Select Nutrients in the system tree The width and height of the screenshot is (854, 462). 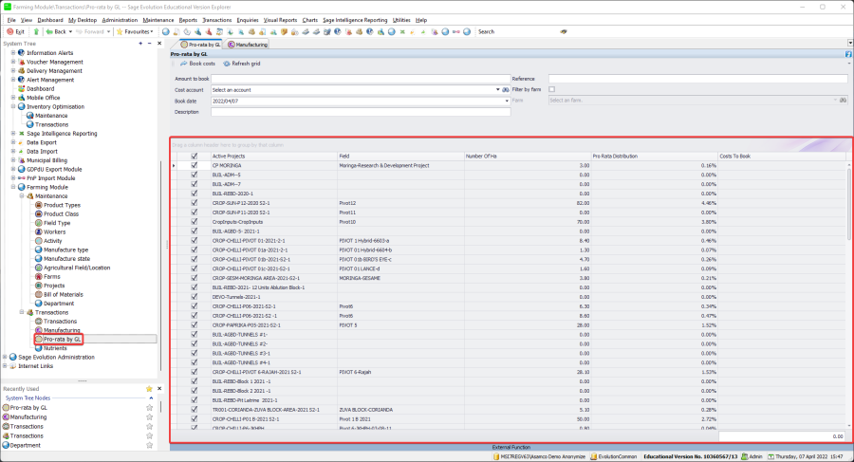[56, 347]
